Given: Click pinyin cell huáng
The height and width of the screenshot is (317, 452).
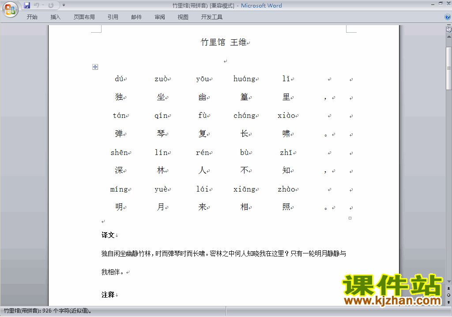Looking at the screenshot, I should (245, 79).
